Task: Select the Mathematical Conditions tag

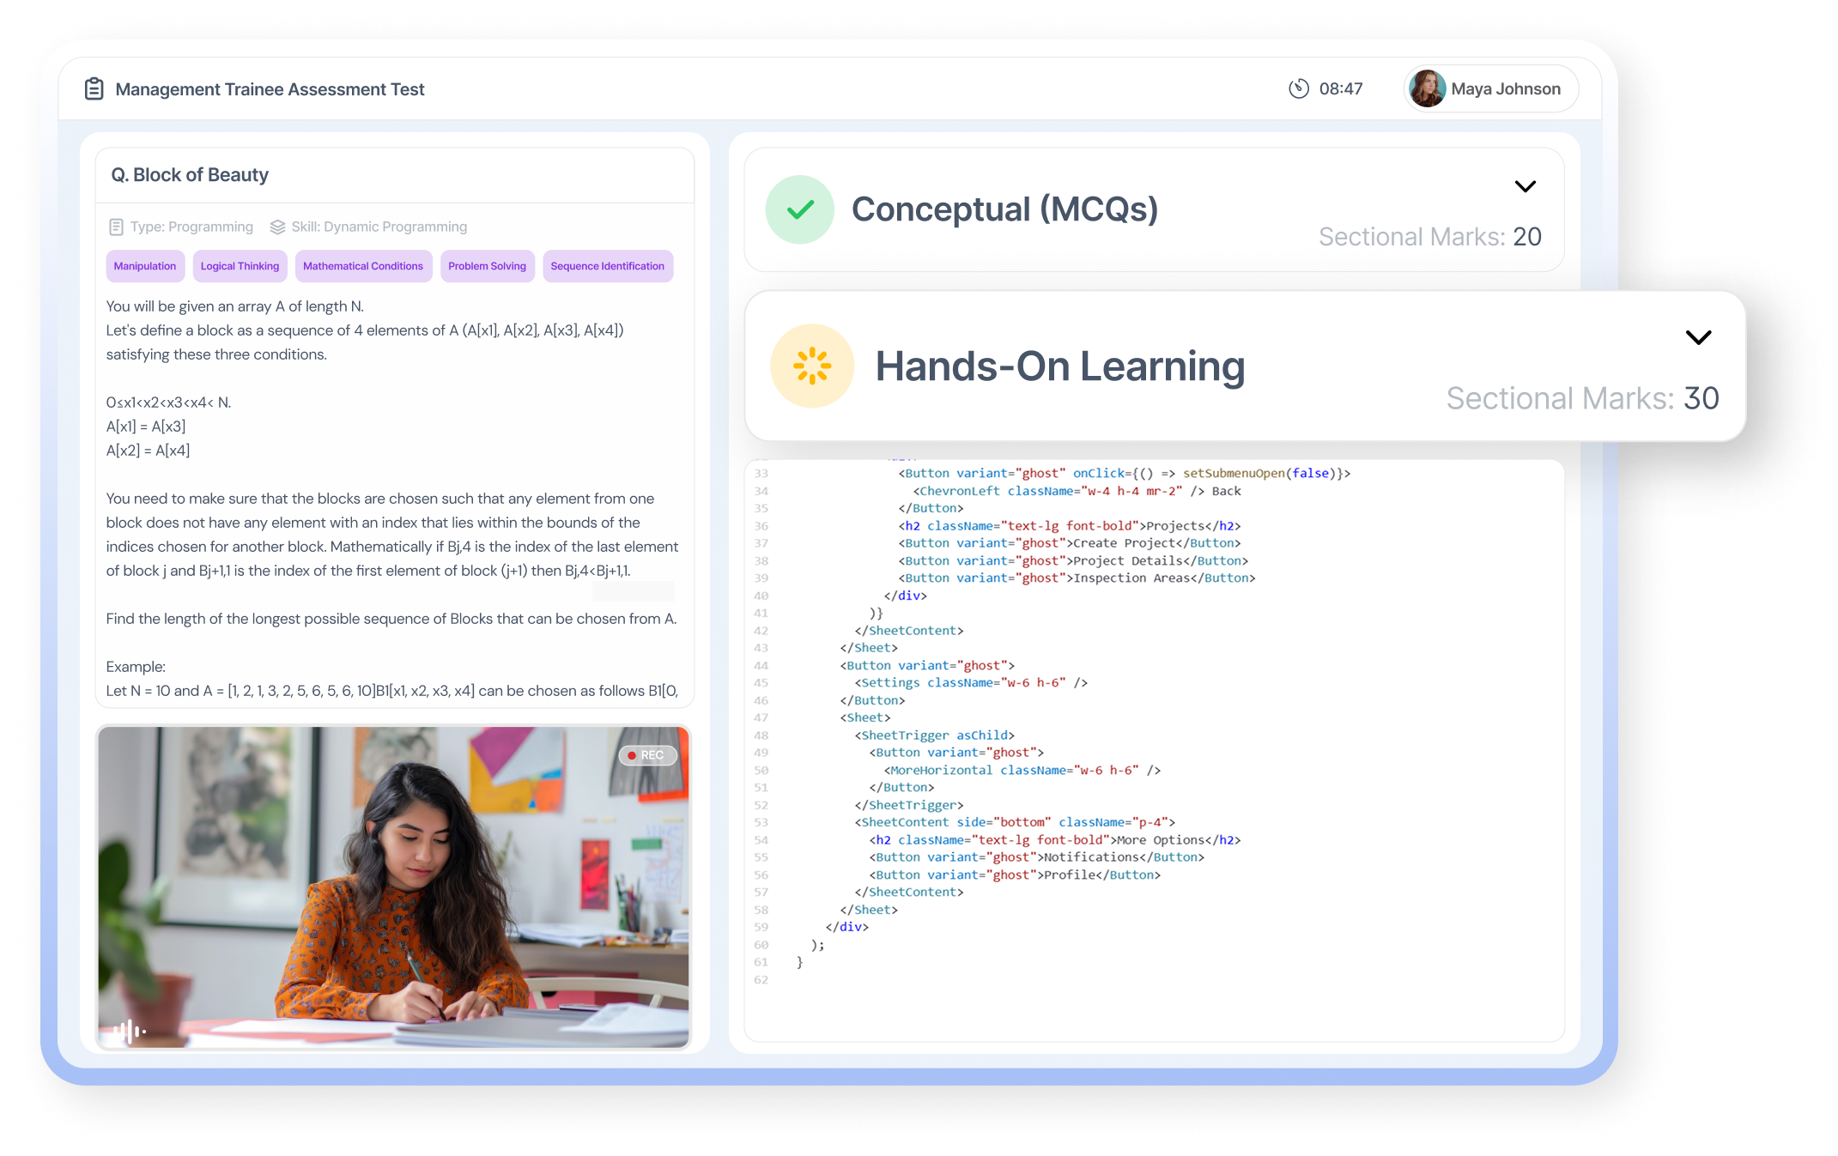Action: 363,266
